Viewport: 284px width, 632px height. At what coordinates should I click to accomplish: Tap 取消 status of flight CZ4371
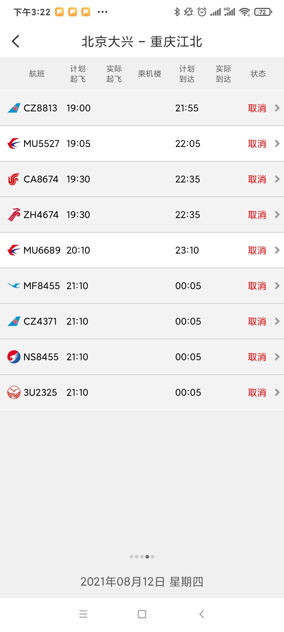(x=257, y=321)
